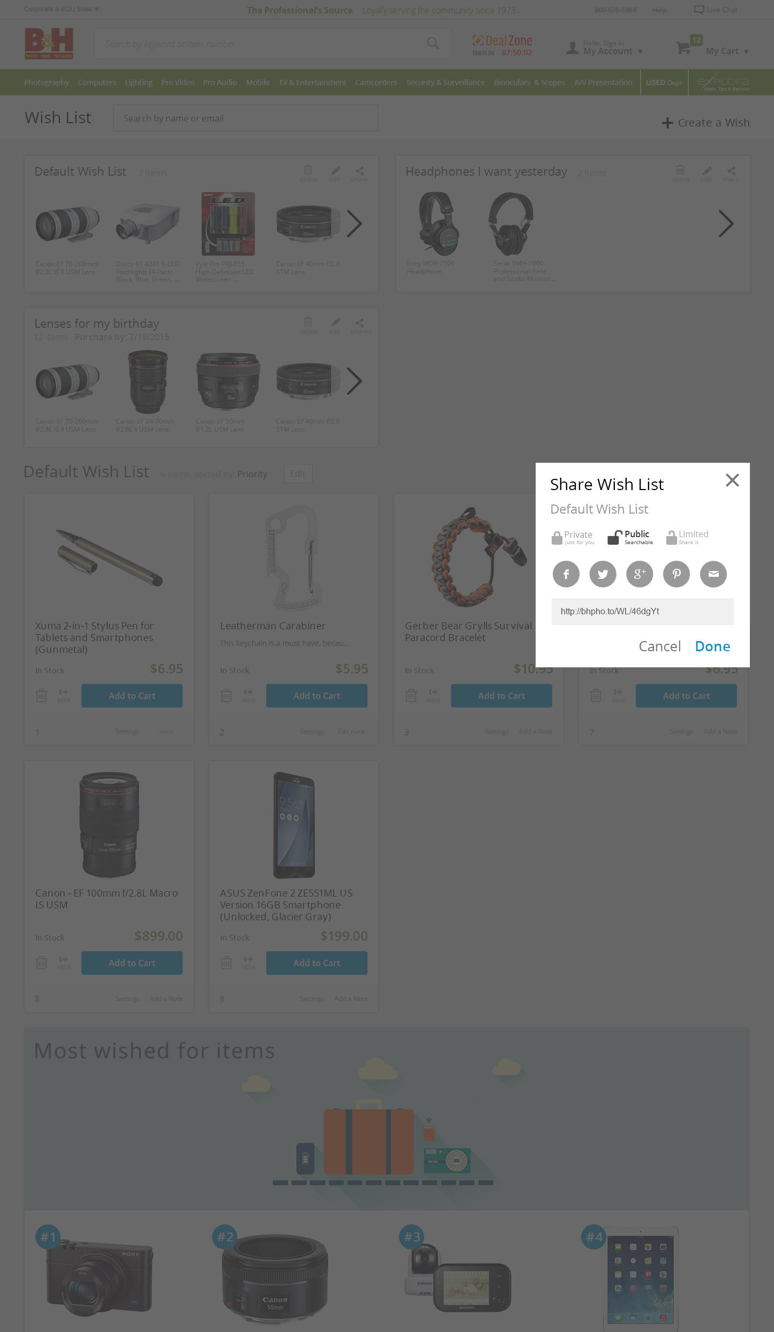The height and width of the screenshot is (1332, 774).
Task: Delete the Leatherman Carabiner item
Action: point(227,695)
